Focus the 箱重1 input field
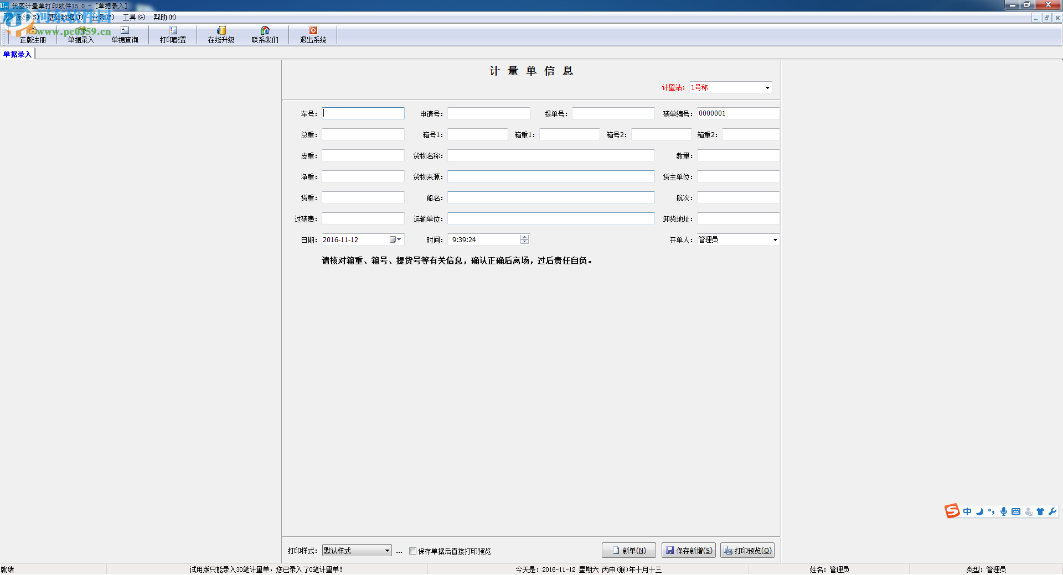Viewport: 1063px width, 575px height. 570,134
